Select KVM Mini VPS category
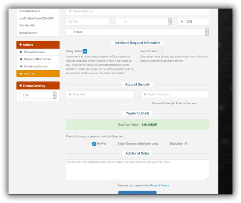 (x=38, y=26)
